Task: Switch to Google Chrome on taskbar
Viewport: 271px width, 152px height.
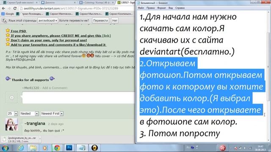Action: pyautogui.click(x=57, y=148)
